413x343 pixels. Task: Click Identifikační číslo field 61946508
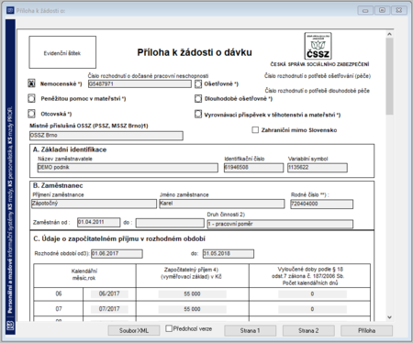253,168
